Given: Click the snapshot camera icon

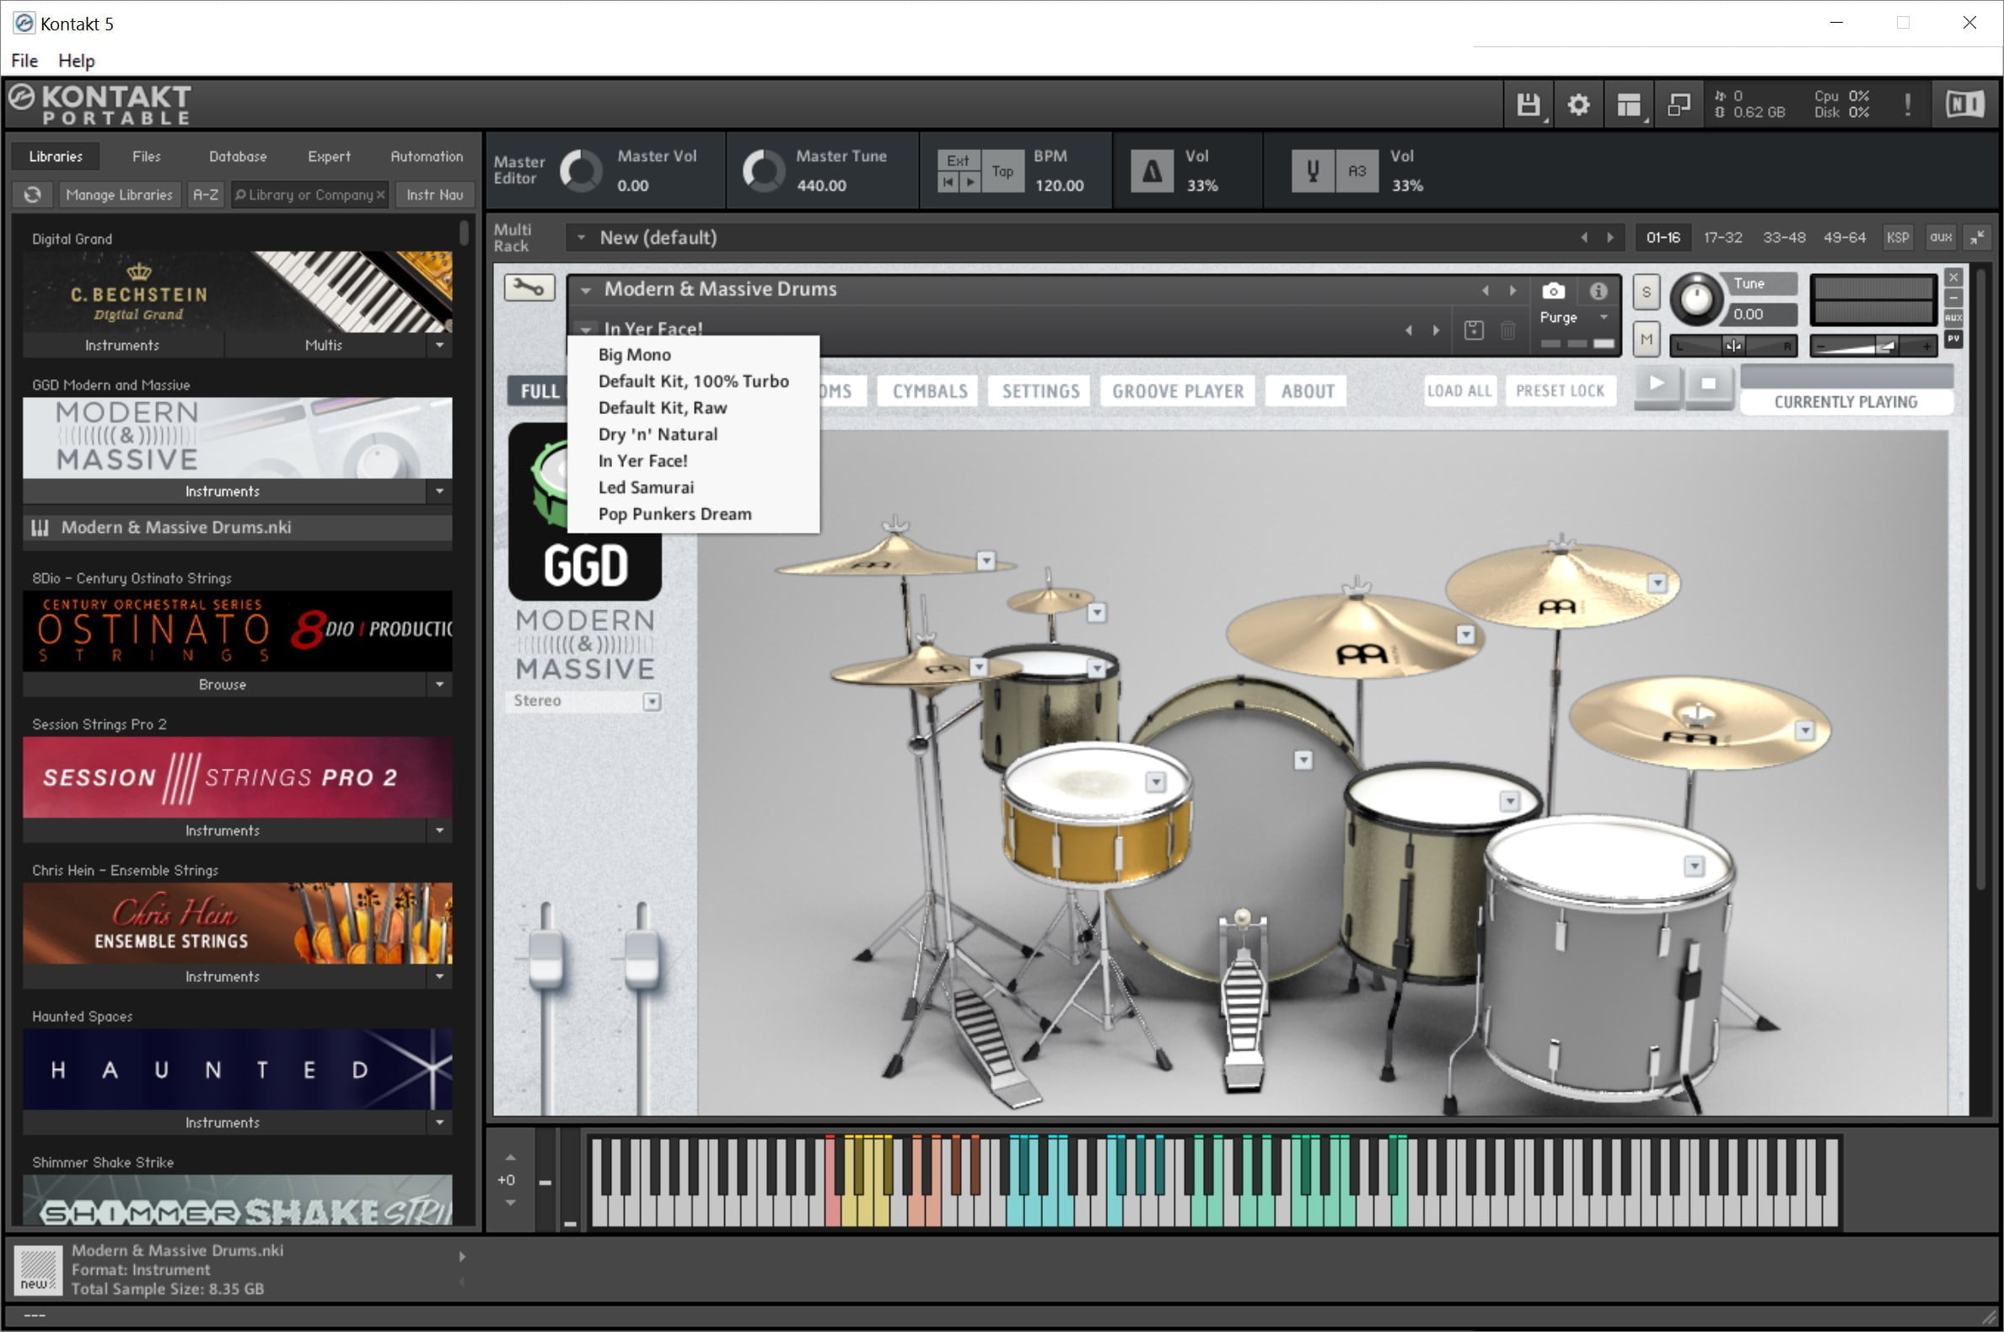Looking at the screenshot, I should [1550, 290].
